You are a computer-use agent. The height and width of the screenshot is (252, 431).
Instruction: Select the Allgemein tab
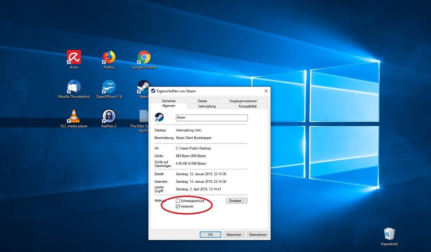click(168, 106)
